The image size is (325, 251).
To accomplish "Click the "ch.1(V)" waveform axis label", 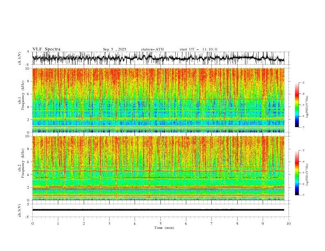I will [20, 58].
